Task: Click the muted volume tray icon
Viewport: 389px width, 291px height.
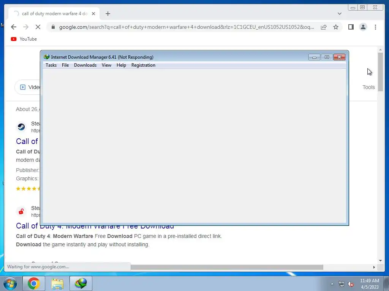Action: coord(351,284)
